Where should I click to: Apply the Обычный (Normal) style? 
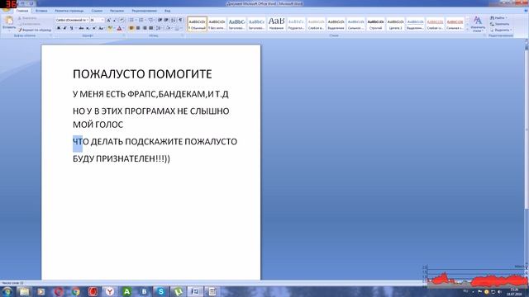point(197,24)
